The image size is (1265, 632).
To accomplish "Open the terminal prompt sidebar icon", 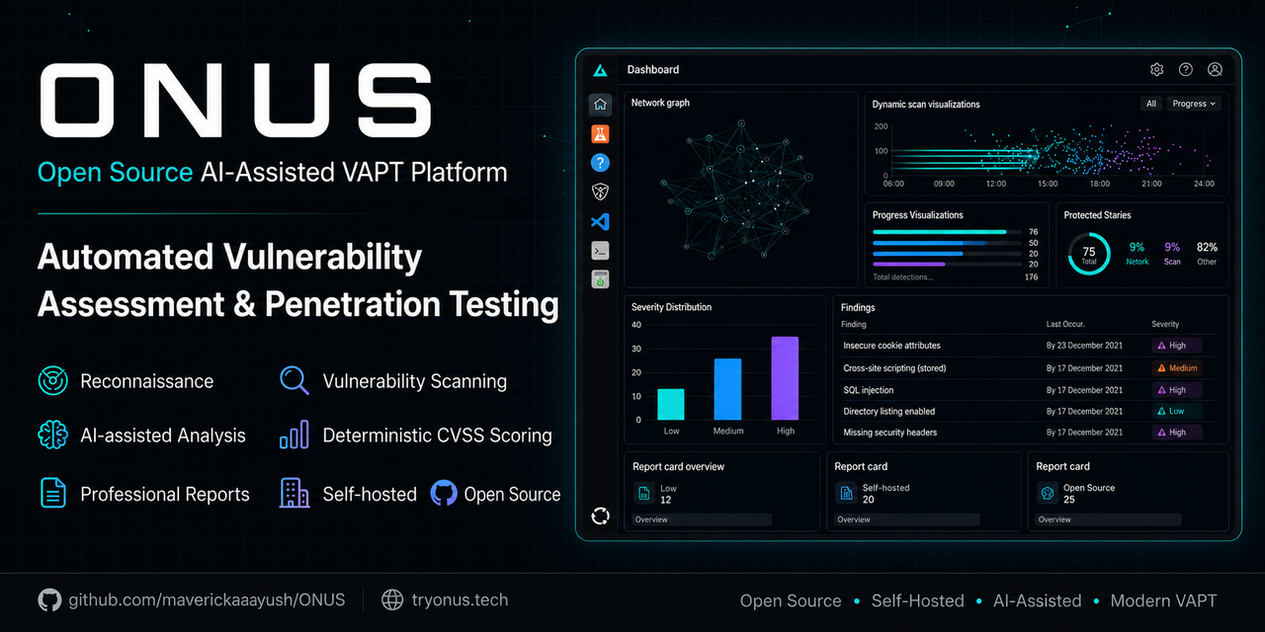I will 600,251.
